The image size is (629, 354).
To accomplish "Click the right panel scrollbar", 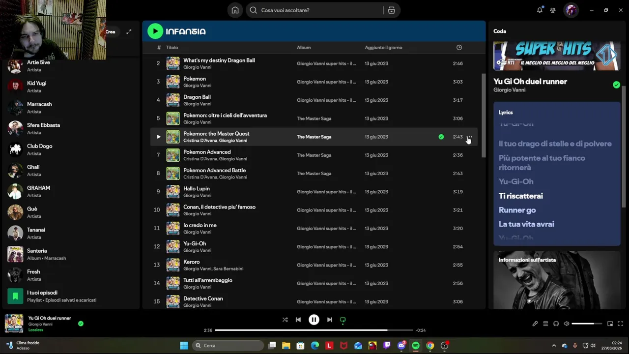I will 624,147.
